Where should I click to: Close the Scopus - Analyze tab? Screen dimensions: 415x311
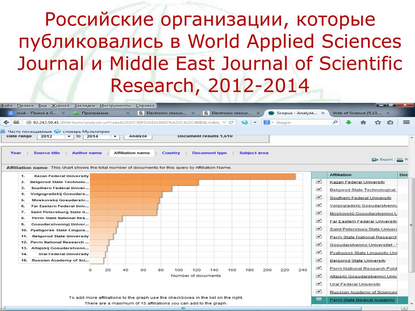323,113
